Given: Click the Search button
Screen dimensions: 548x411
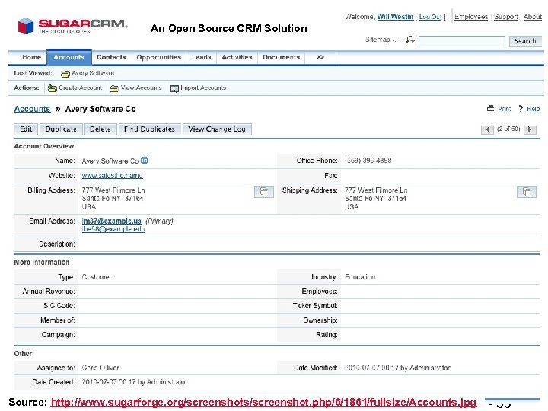Looking at the screenshot, I should coord(525,41).
